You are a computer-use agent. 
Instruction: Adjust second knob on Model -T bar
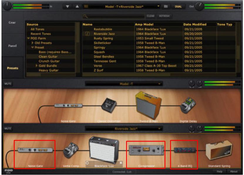tap(199, 84)
